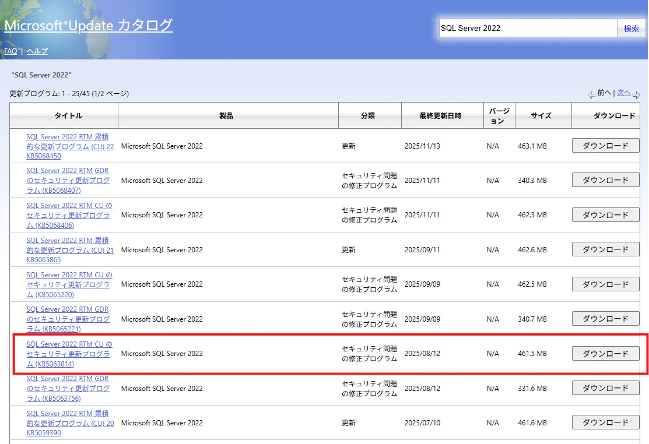Click the 検索 button

pyautogui.click(x=631, y=28)
